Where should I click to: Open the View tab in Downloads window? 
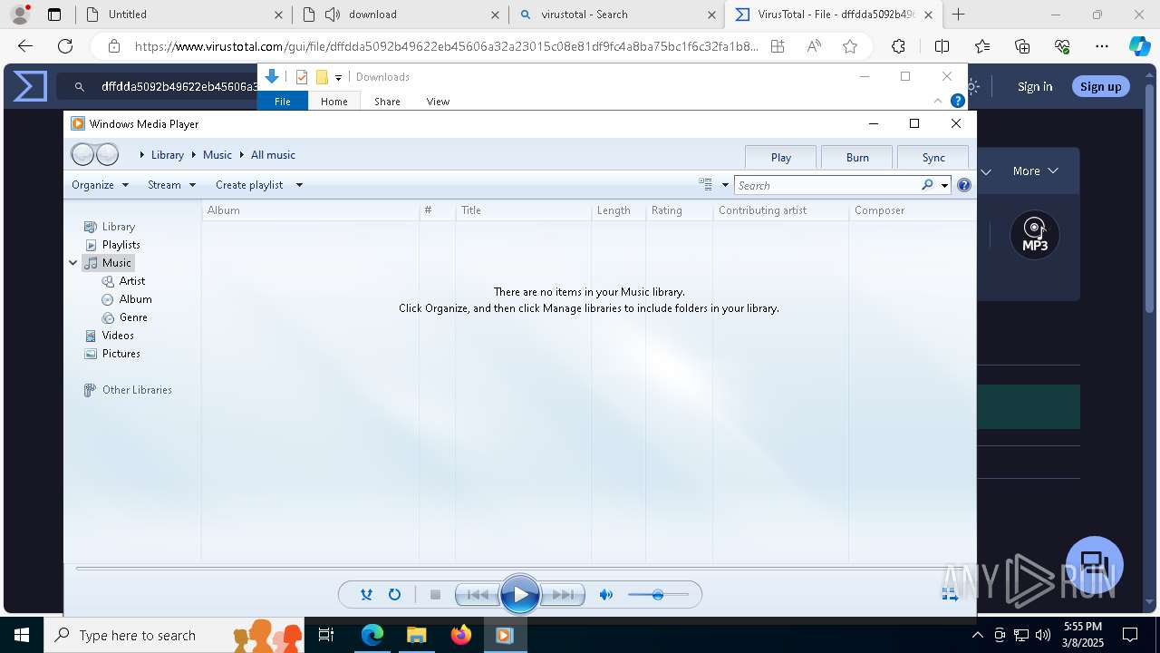438,102
